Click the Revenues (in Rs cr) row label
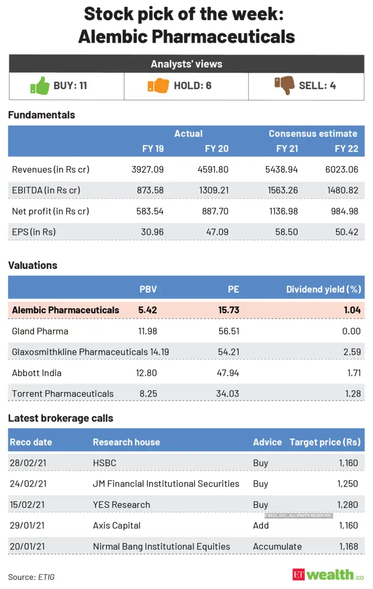Viewport: 373px width, 589px height. (x=51, y=170)
